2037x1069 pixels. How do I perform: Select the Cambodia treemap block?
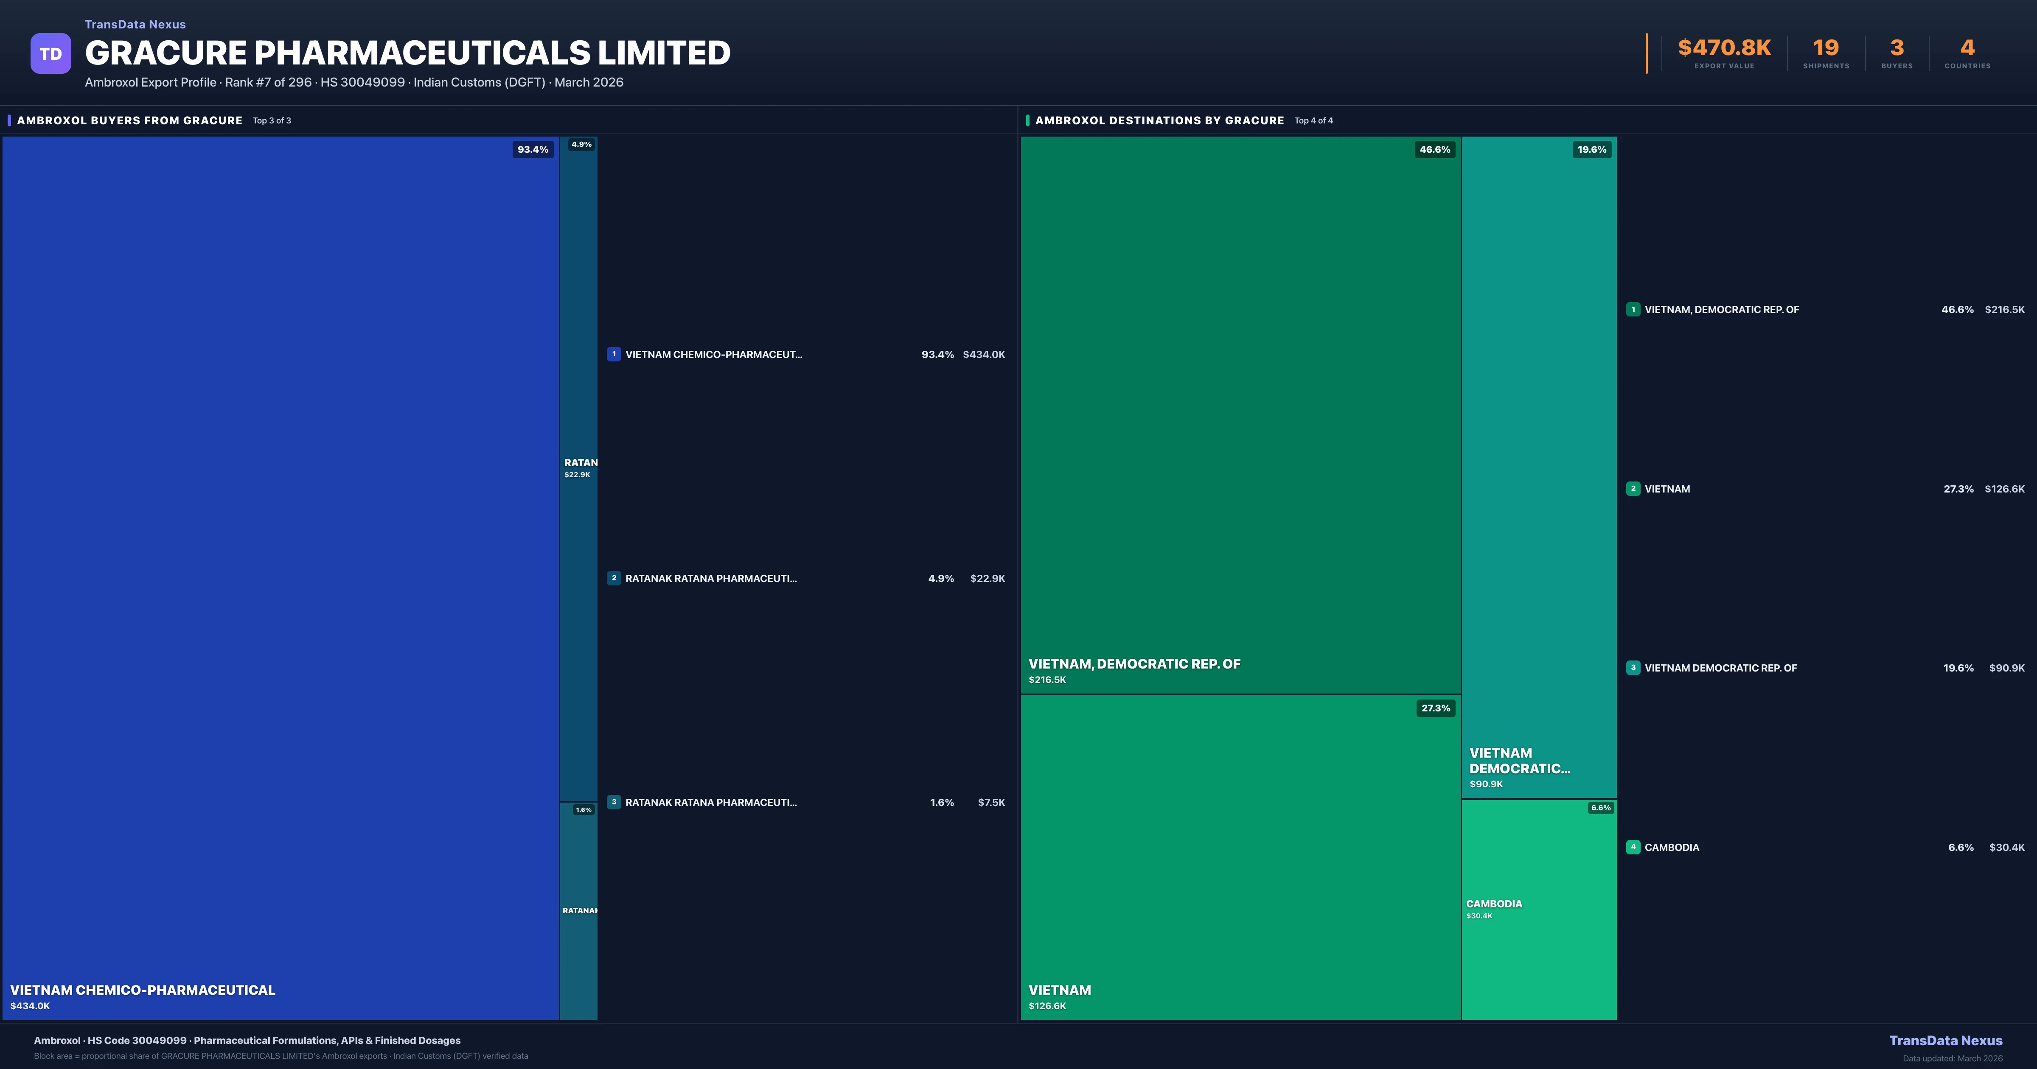[1539, 909]
